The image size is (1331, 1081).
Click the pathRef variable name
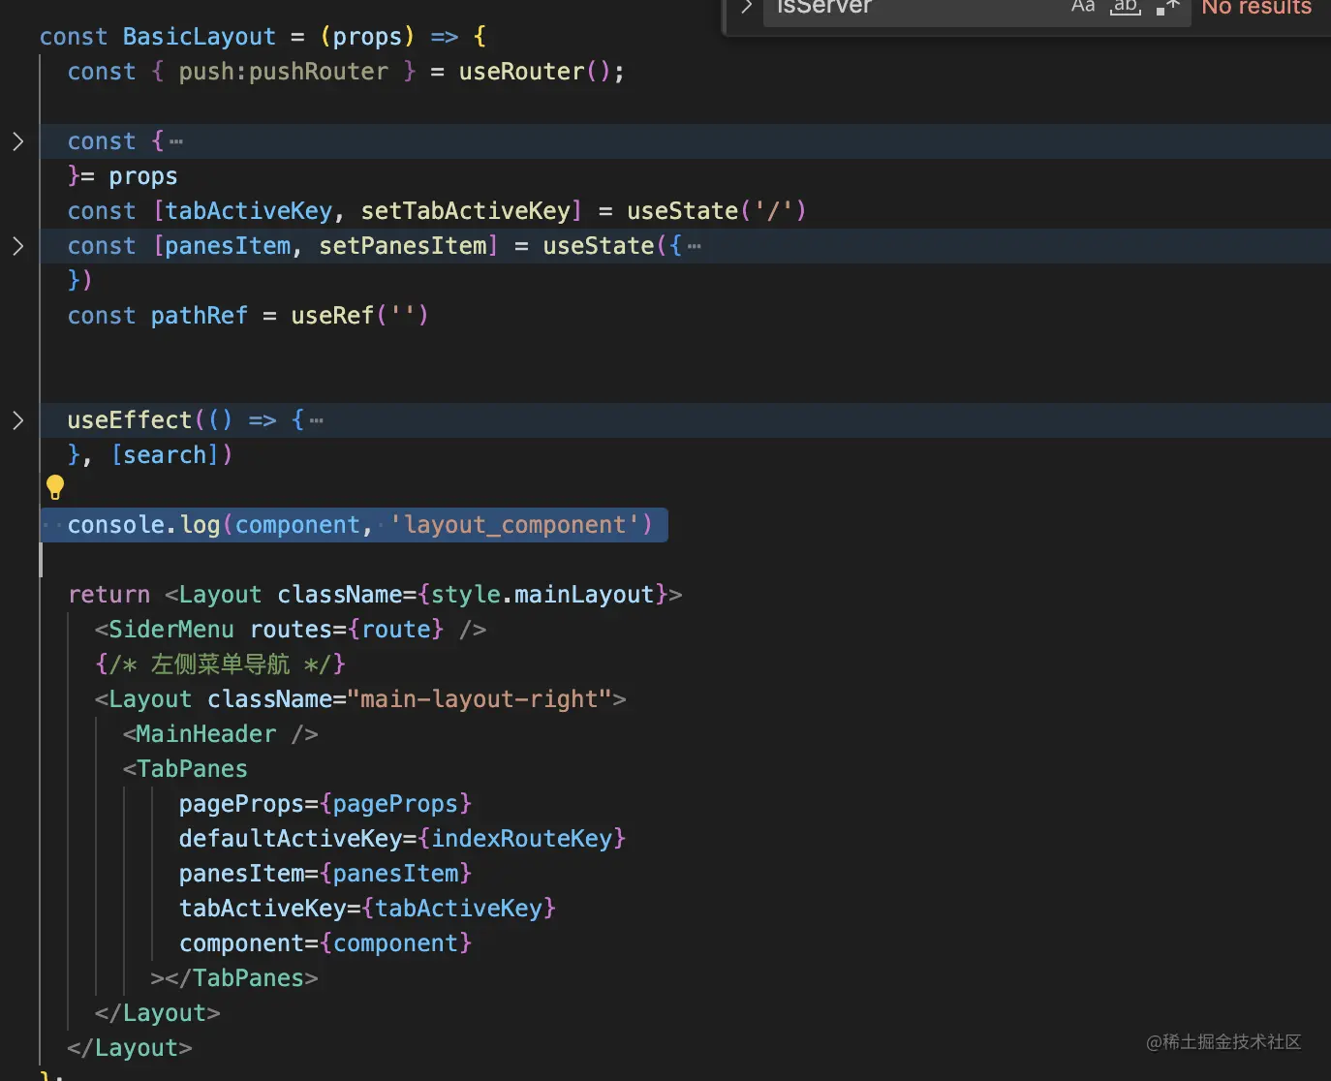click(x=200, y=316)
